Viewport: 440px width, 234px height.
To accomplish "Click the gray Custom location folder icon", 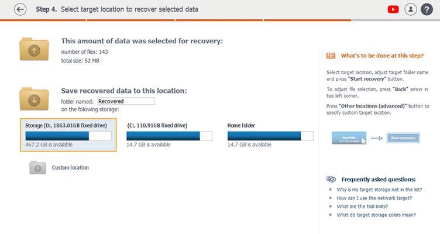I will tap(37, 167).
